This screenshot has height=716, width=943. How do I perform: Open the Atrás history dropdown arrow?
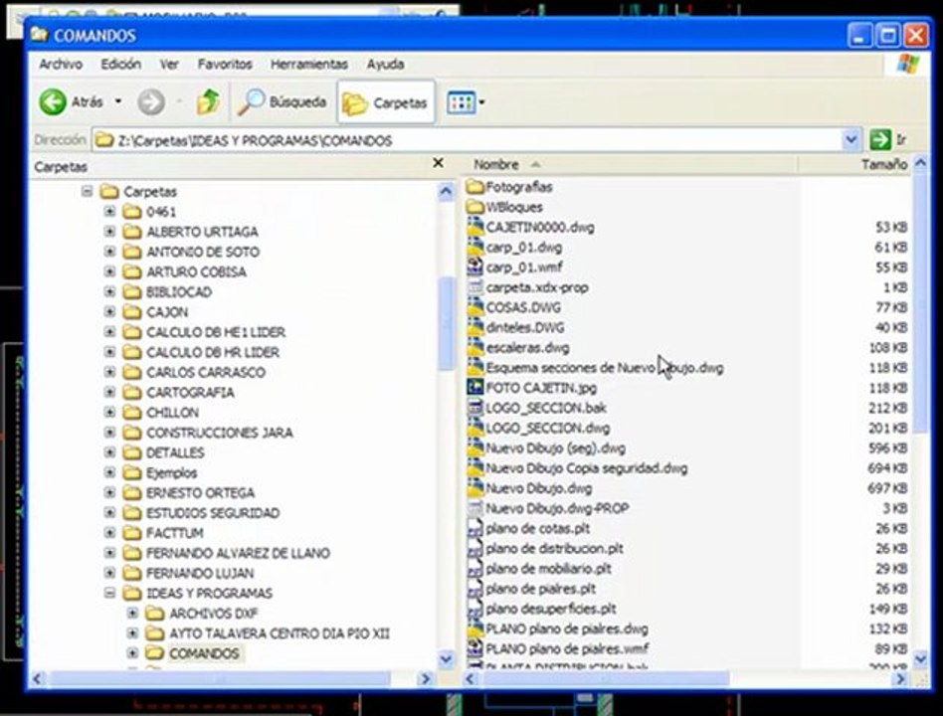(x=118, y=101)
